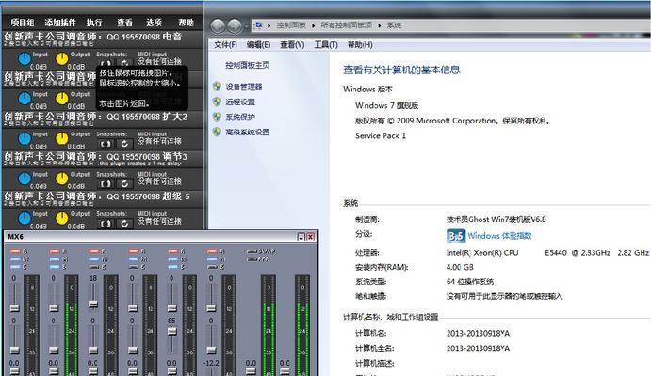
Task: Go to 控制面板主页 in the sidebar
Action: pyautogui.click(x=248, y=65)
